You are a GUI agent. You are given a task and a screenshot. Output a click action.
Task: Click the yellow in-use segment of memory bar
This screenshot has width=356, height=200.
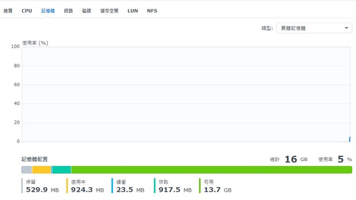click(42, 169)
